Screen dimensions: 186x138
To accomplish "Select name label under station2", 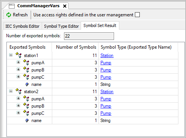I will (x=36, y=121).
